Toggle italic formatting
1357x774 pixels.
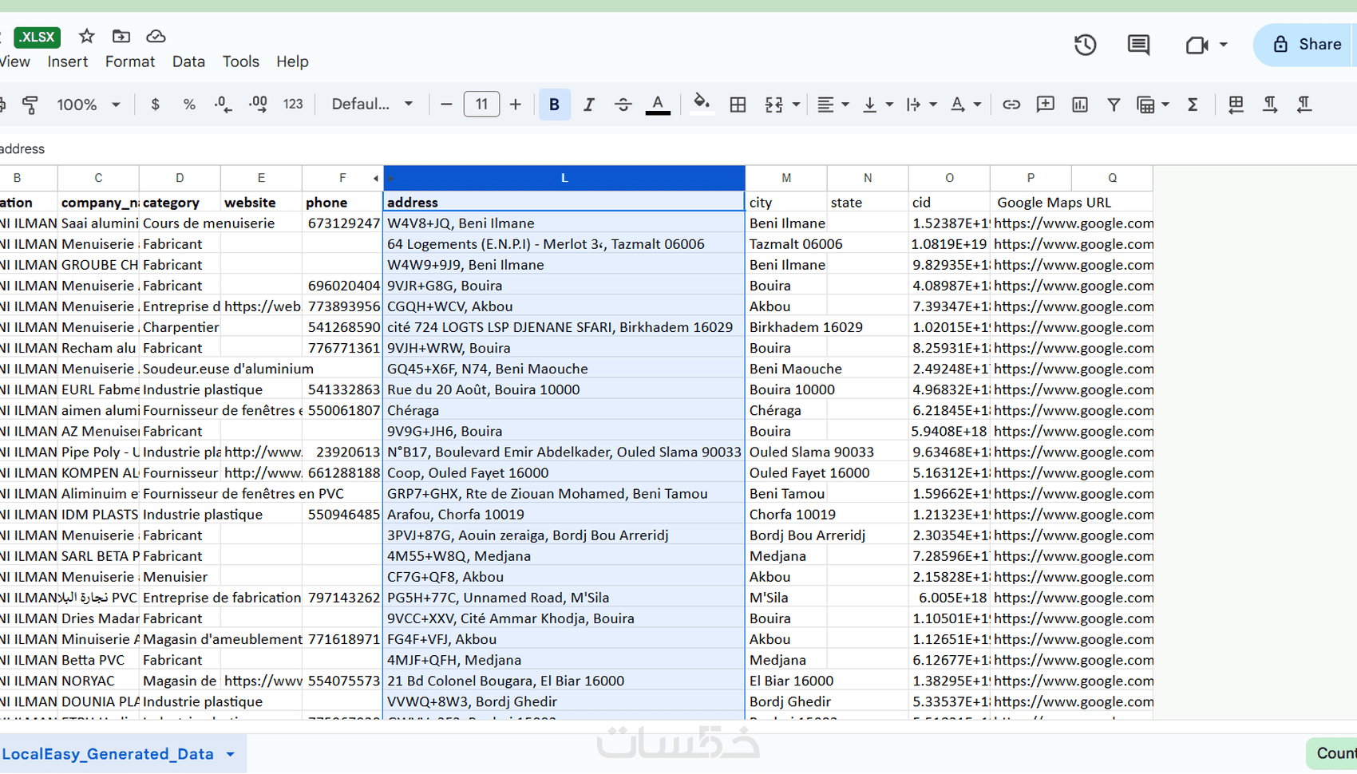(588, 105)
